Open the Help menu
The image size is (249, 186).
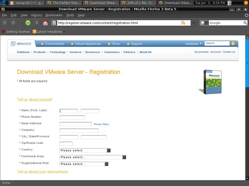pyautogui.click(x=81, y=15)
